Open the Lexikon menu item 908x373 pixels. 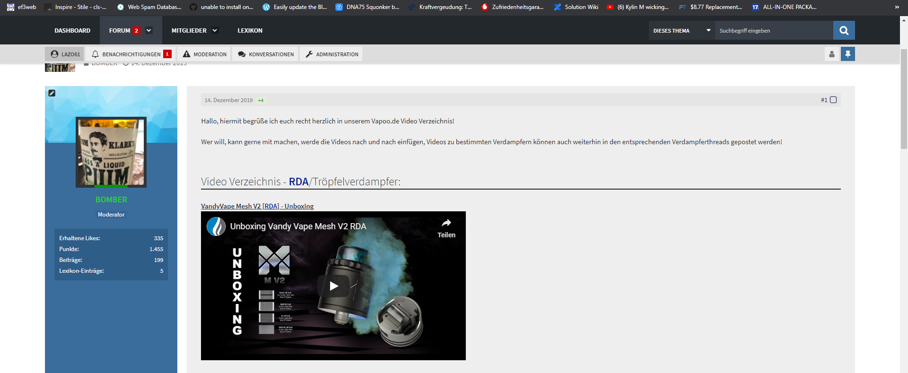(x=250, y=31)
